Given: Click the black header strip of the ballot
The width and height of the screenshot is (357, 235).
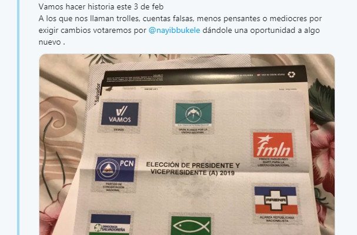Looking at the screenshot, I should [204, 76].
